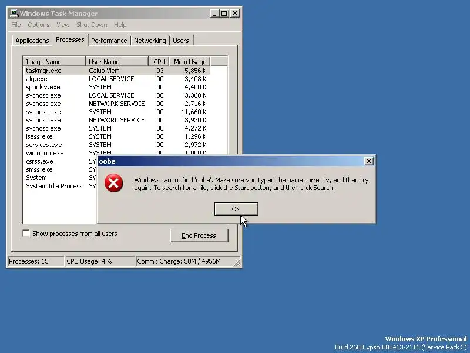The height and width of the screenshot is (353, 470).
Task: Select the lsass.exe process
Action: [117, 136]
